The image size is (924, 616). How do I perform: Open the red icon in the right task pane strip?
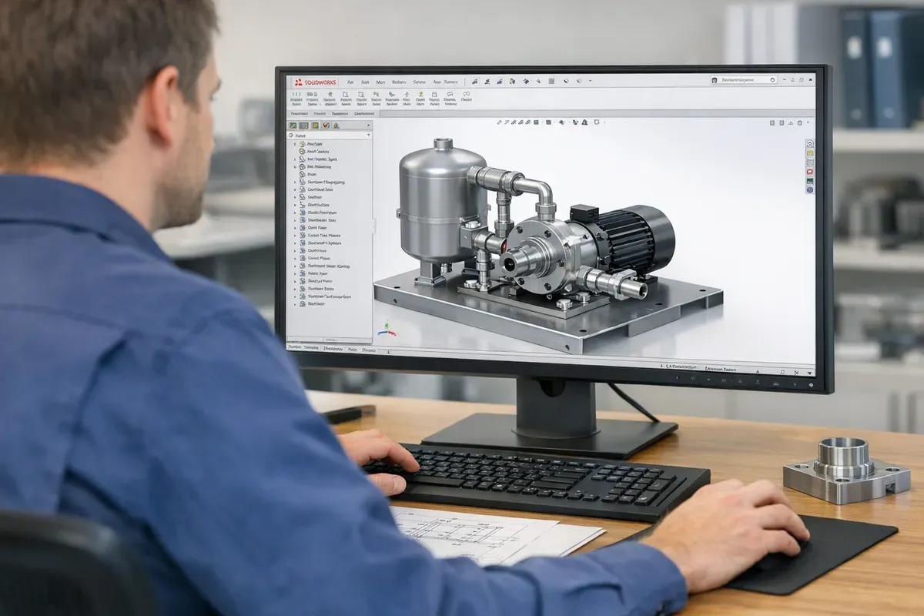[810, 172]
